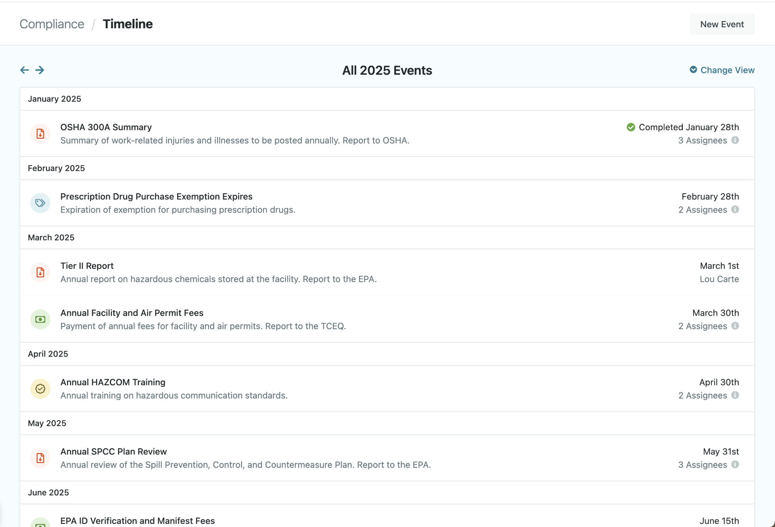The image size is (775, 527).
Task: Click the Tier II Report document icon
Action: pyautogui.click(x=40, y=272)
